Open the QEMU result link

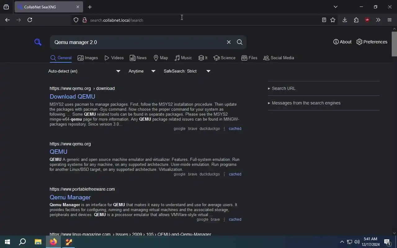point(58,152)
